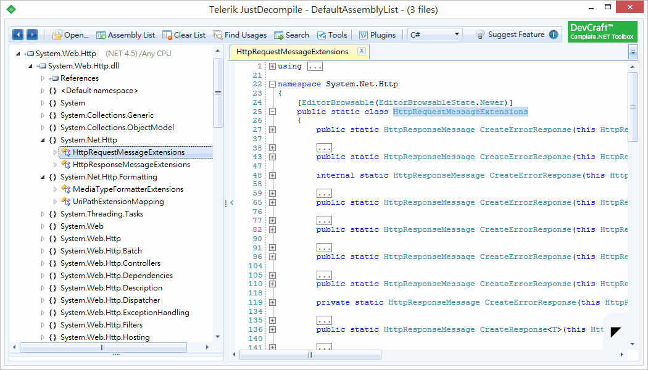
Task: Expand the Default namespace node
Action: tap(43, 91)
